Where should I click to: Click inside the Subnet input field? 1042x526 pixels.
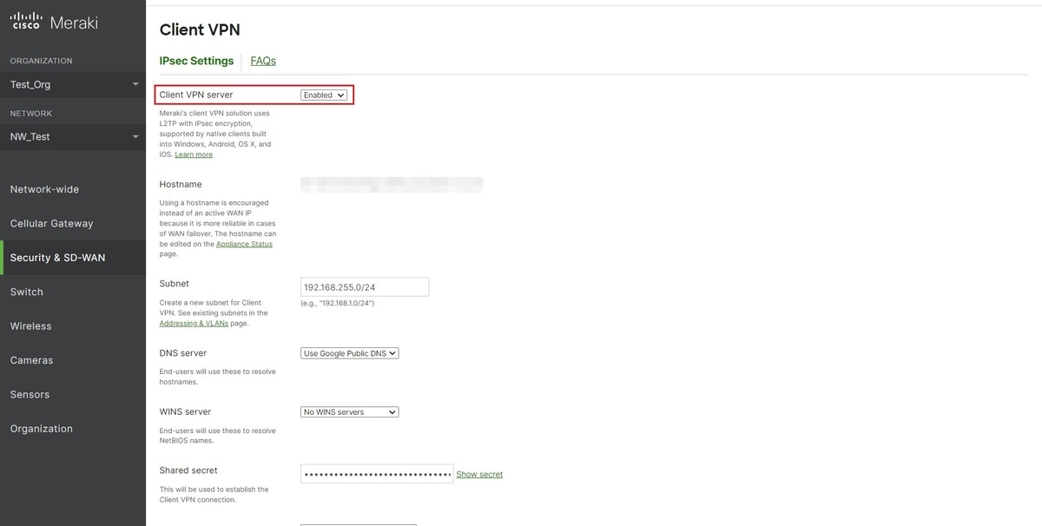[365, 286]
